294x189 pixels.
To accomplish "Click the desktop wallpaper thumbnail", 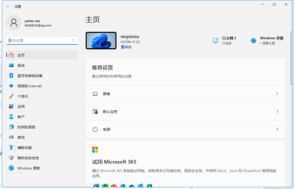I will (101, 41).
